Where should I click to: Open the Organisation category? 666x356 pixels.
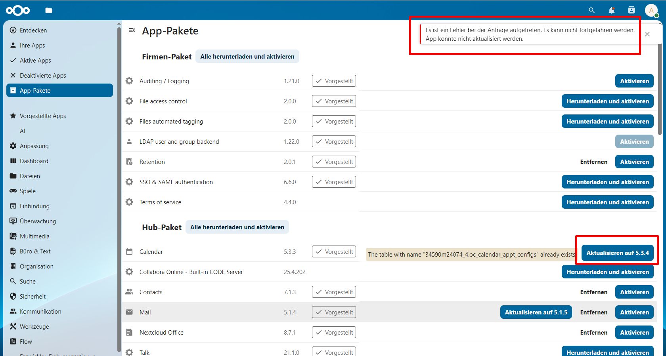59,266
